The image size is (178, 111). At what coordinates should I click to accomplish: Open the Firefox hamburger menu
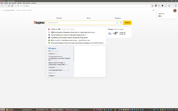click(x=176, y=6)
